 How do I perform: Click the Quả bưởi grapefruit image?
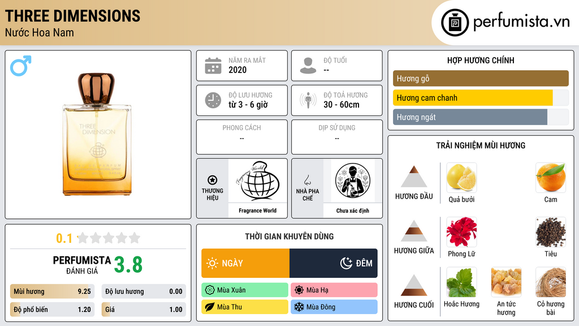[x=461, y=177]
